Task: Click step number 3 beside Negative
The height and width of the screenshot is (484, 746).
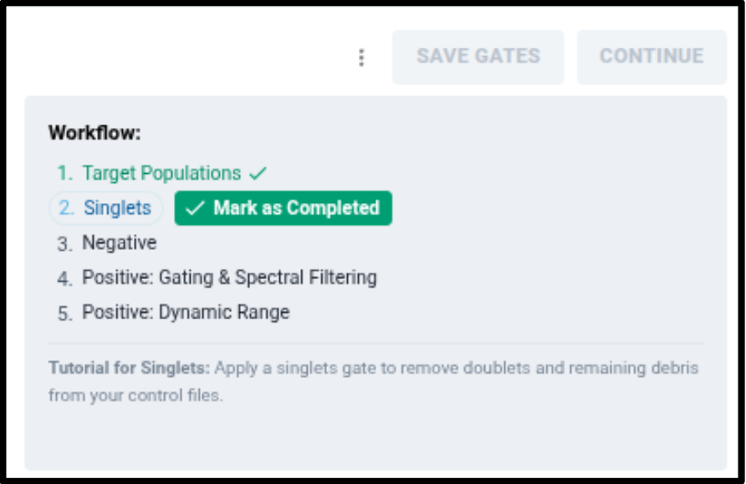Action: click(64, 244)
